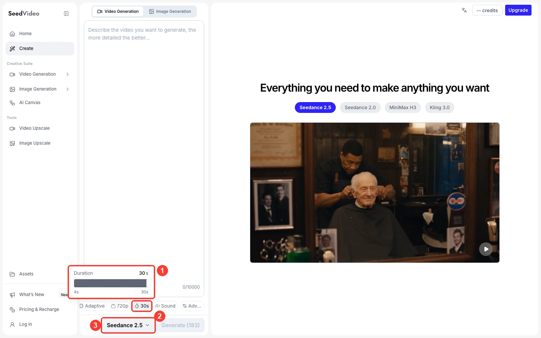Click the Create magic wand icon
541x338 pixels.
[13, 49]
